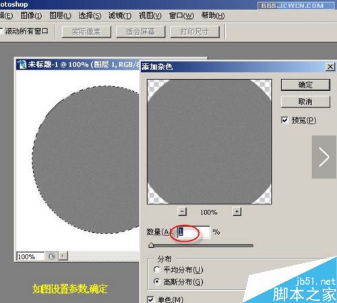
Task: Select 高斯分布(G) radio option
Action: [156, 281]
